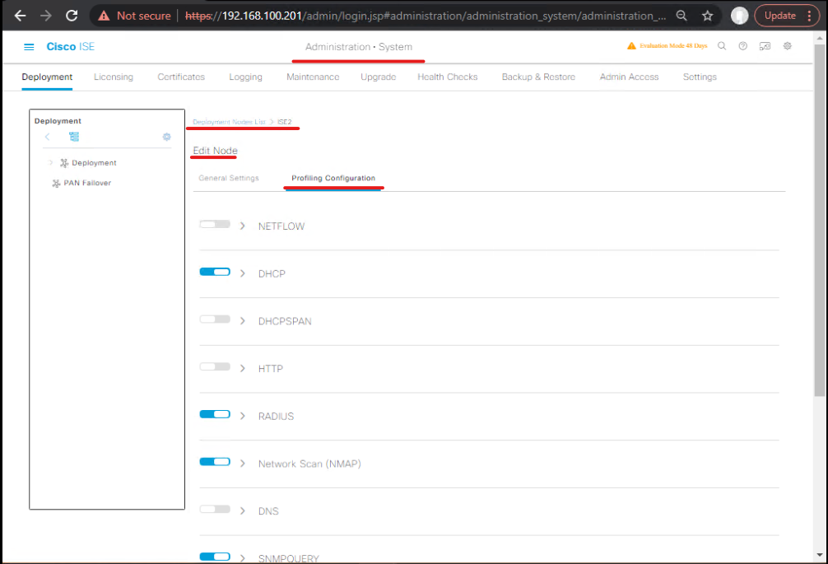The height and width of the screenshot is (564, 828).
Task: Click the tree view icon in Deployment panel
Action: coord(74,137)
